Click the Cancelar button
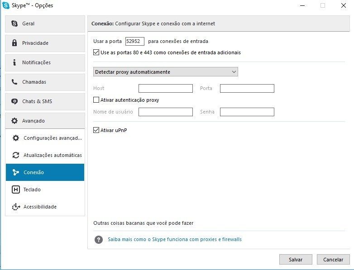 click(x=333, y=260)
